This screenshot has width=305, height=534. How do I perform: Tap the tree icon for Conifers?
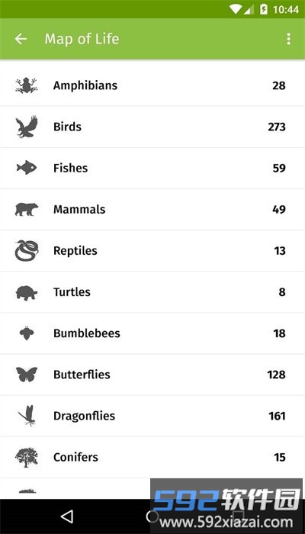(x=27, y=457)
